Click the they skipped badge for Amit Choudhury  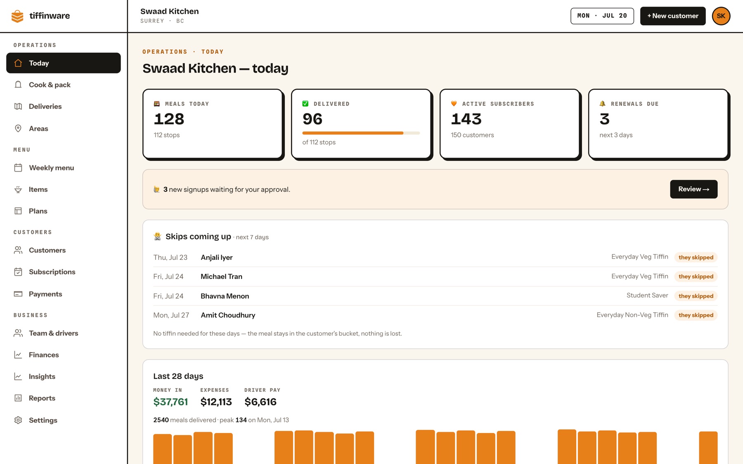tap(696, 315)
